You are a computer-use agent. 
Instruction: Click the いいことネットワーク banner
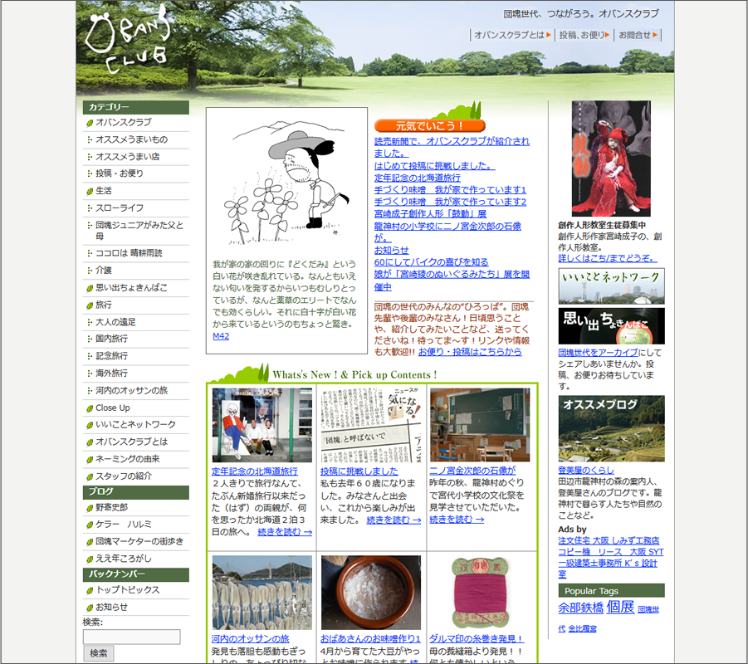pos(612,286)
